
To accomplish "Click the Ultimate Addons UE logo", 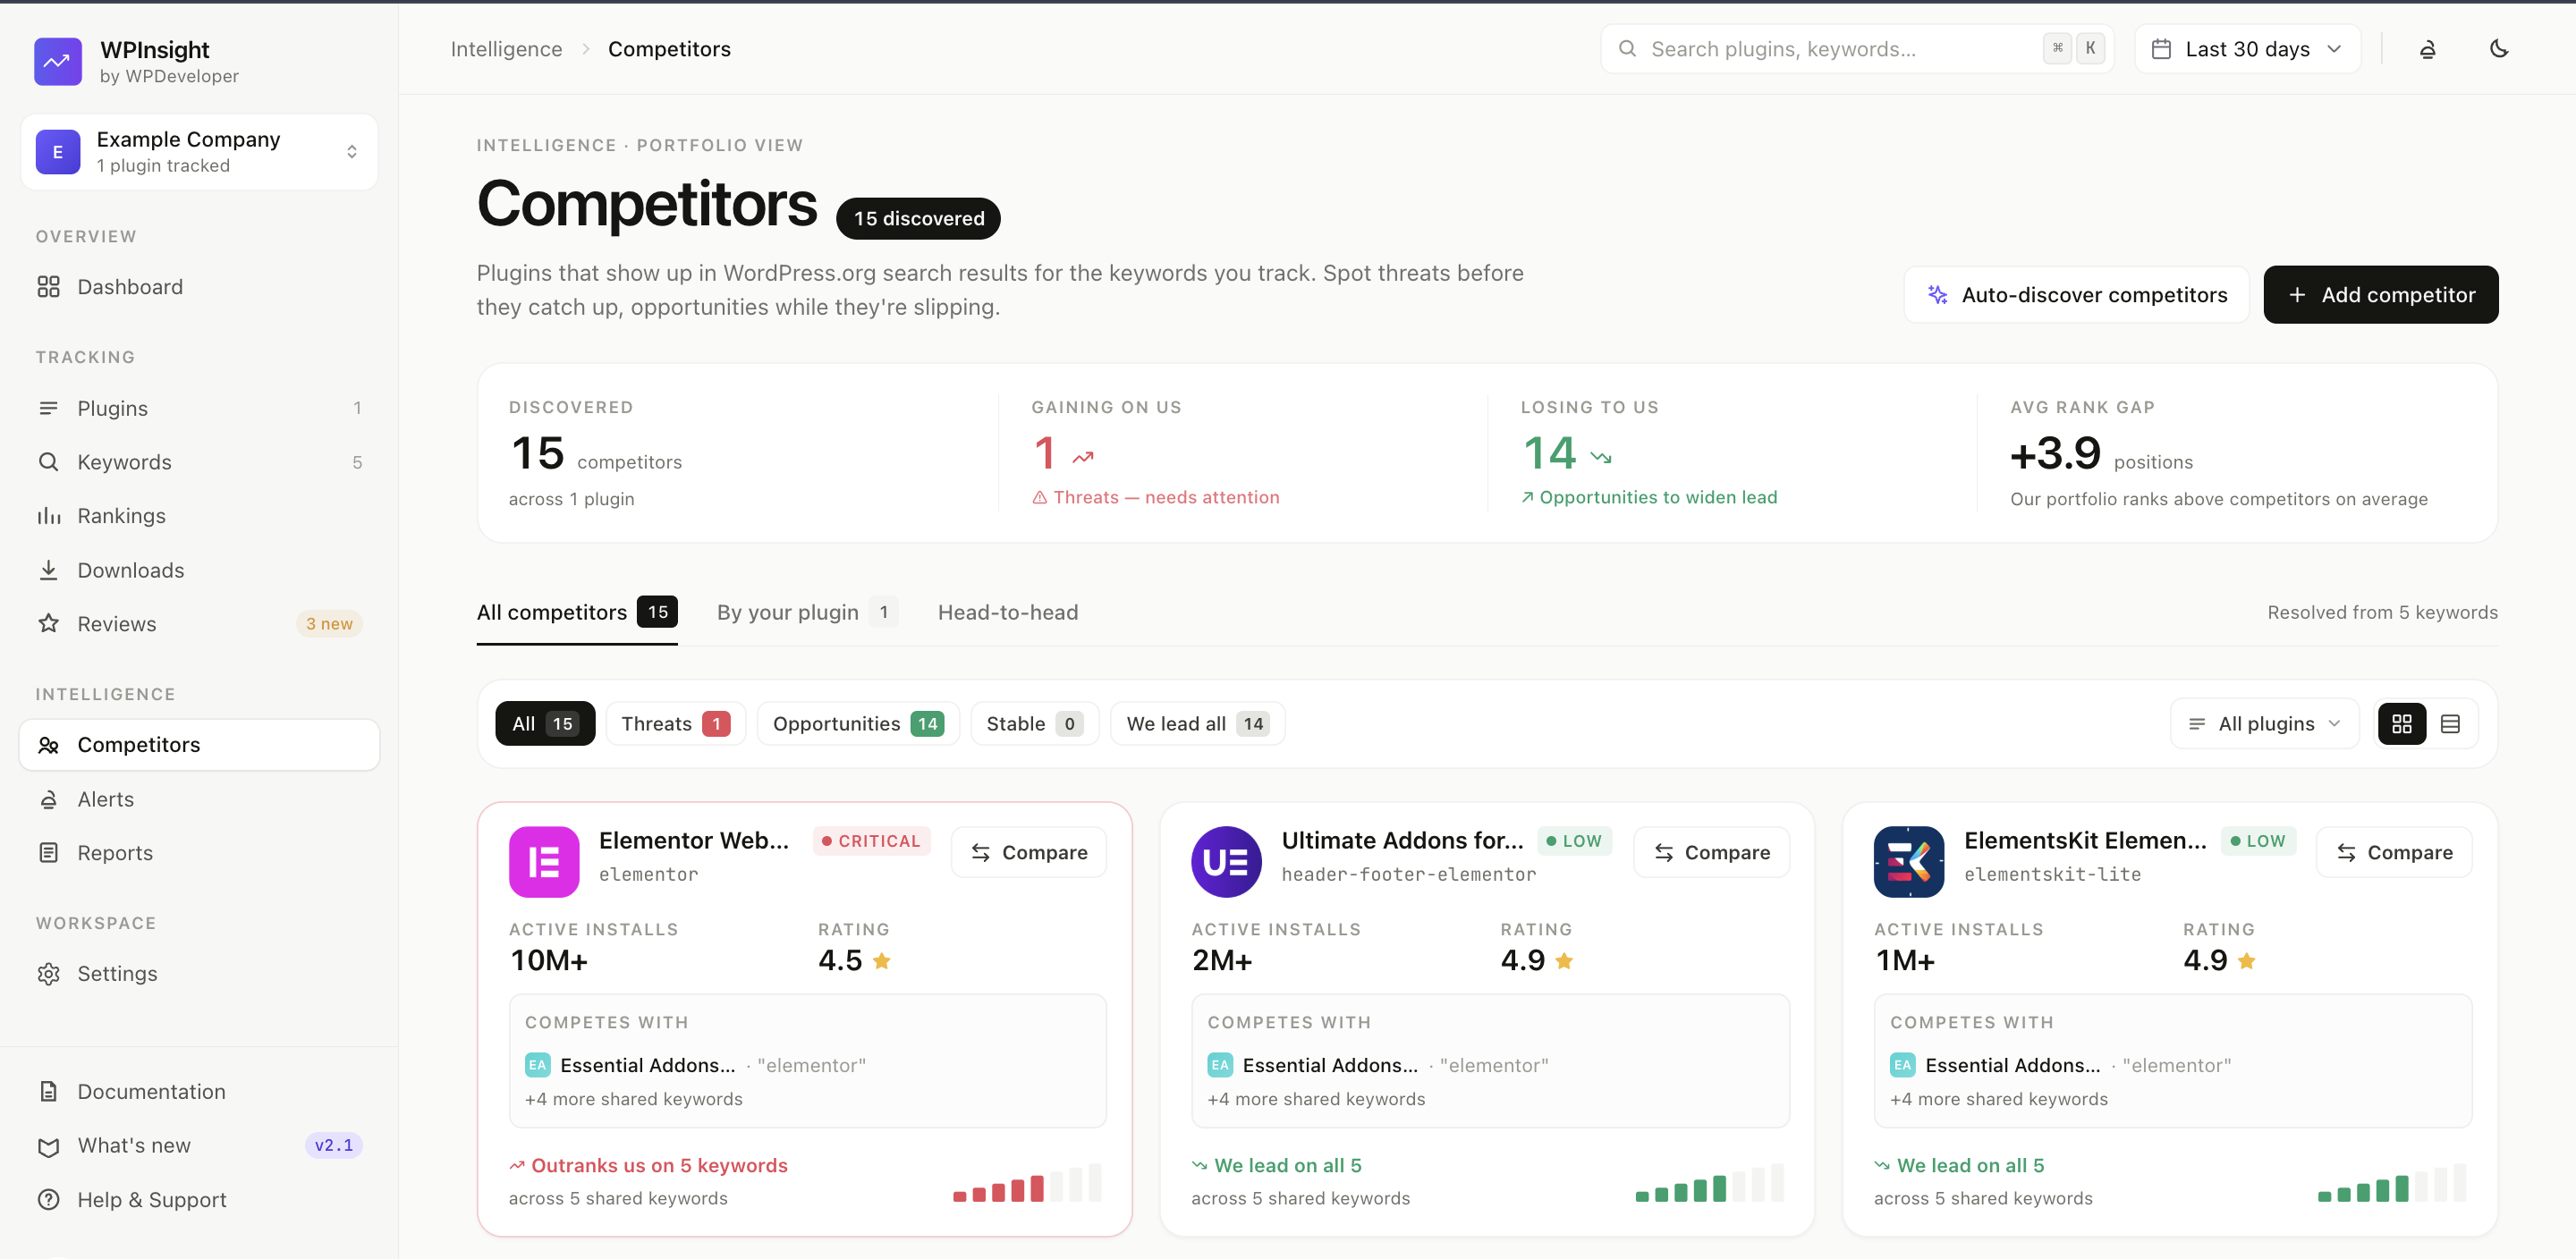I will point(1226,862).
